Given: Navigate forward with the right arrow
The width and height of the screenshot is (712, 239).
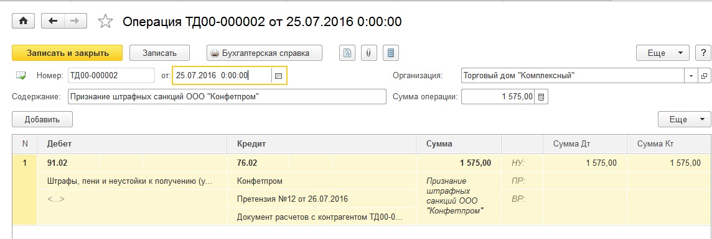Looking at the screenshot, I should (75, 21).
